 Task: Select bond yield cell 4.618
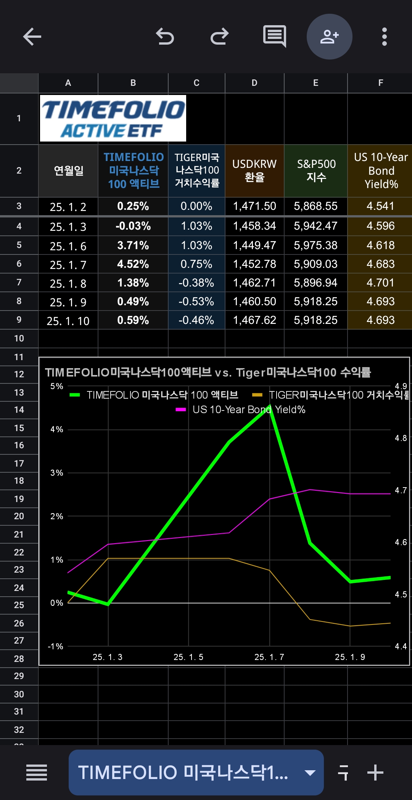[x=380, y=245]
